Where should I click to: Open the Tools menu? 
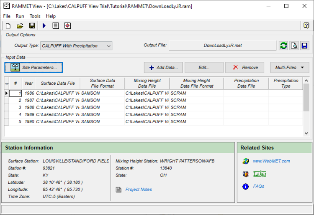pos(35,16)
